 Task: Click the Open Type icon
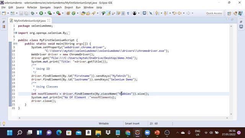click(x=83, y=13)
